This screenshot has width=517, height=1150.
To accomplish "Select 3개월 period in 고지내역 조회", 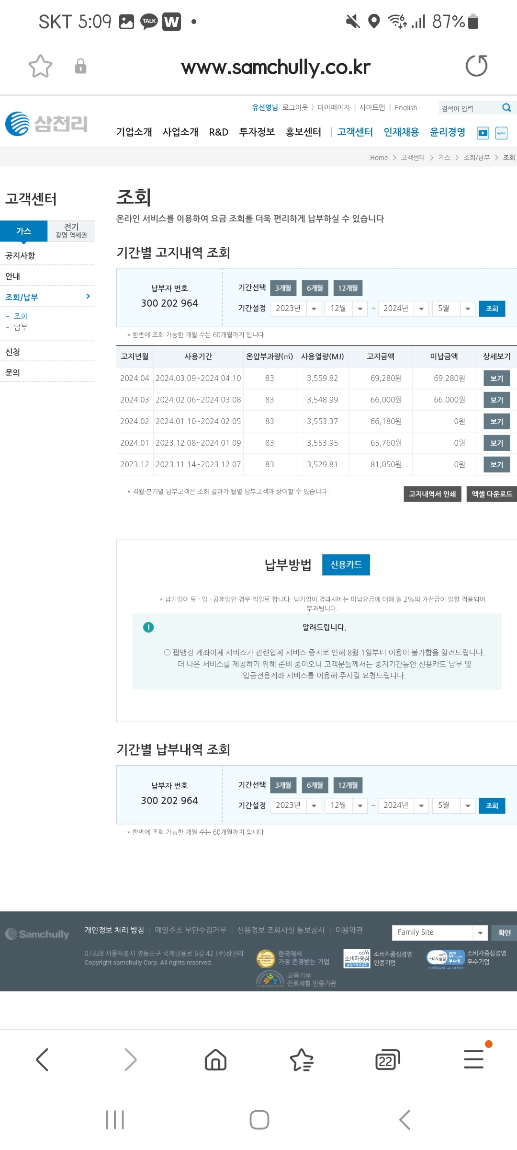I will pyautogui.click(x=283, y=288).
